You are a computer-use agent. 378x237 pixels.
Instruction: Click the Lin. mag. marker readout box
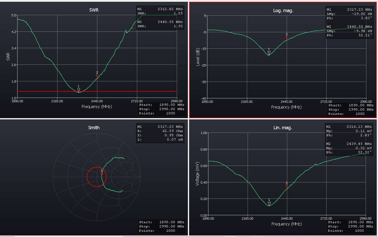(349, 140)
